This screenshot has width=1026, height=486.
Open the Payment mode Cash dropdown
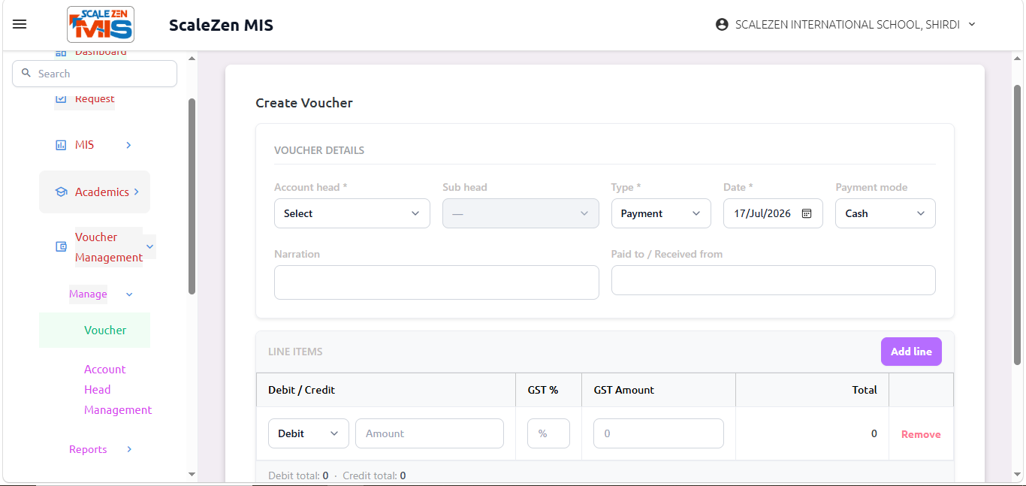click(886, 213)
